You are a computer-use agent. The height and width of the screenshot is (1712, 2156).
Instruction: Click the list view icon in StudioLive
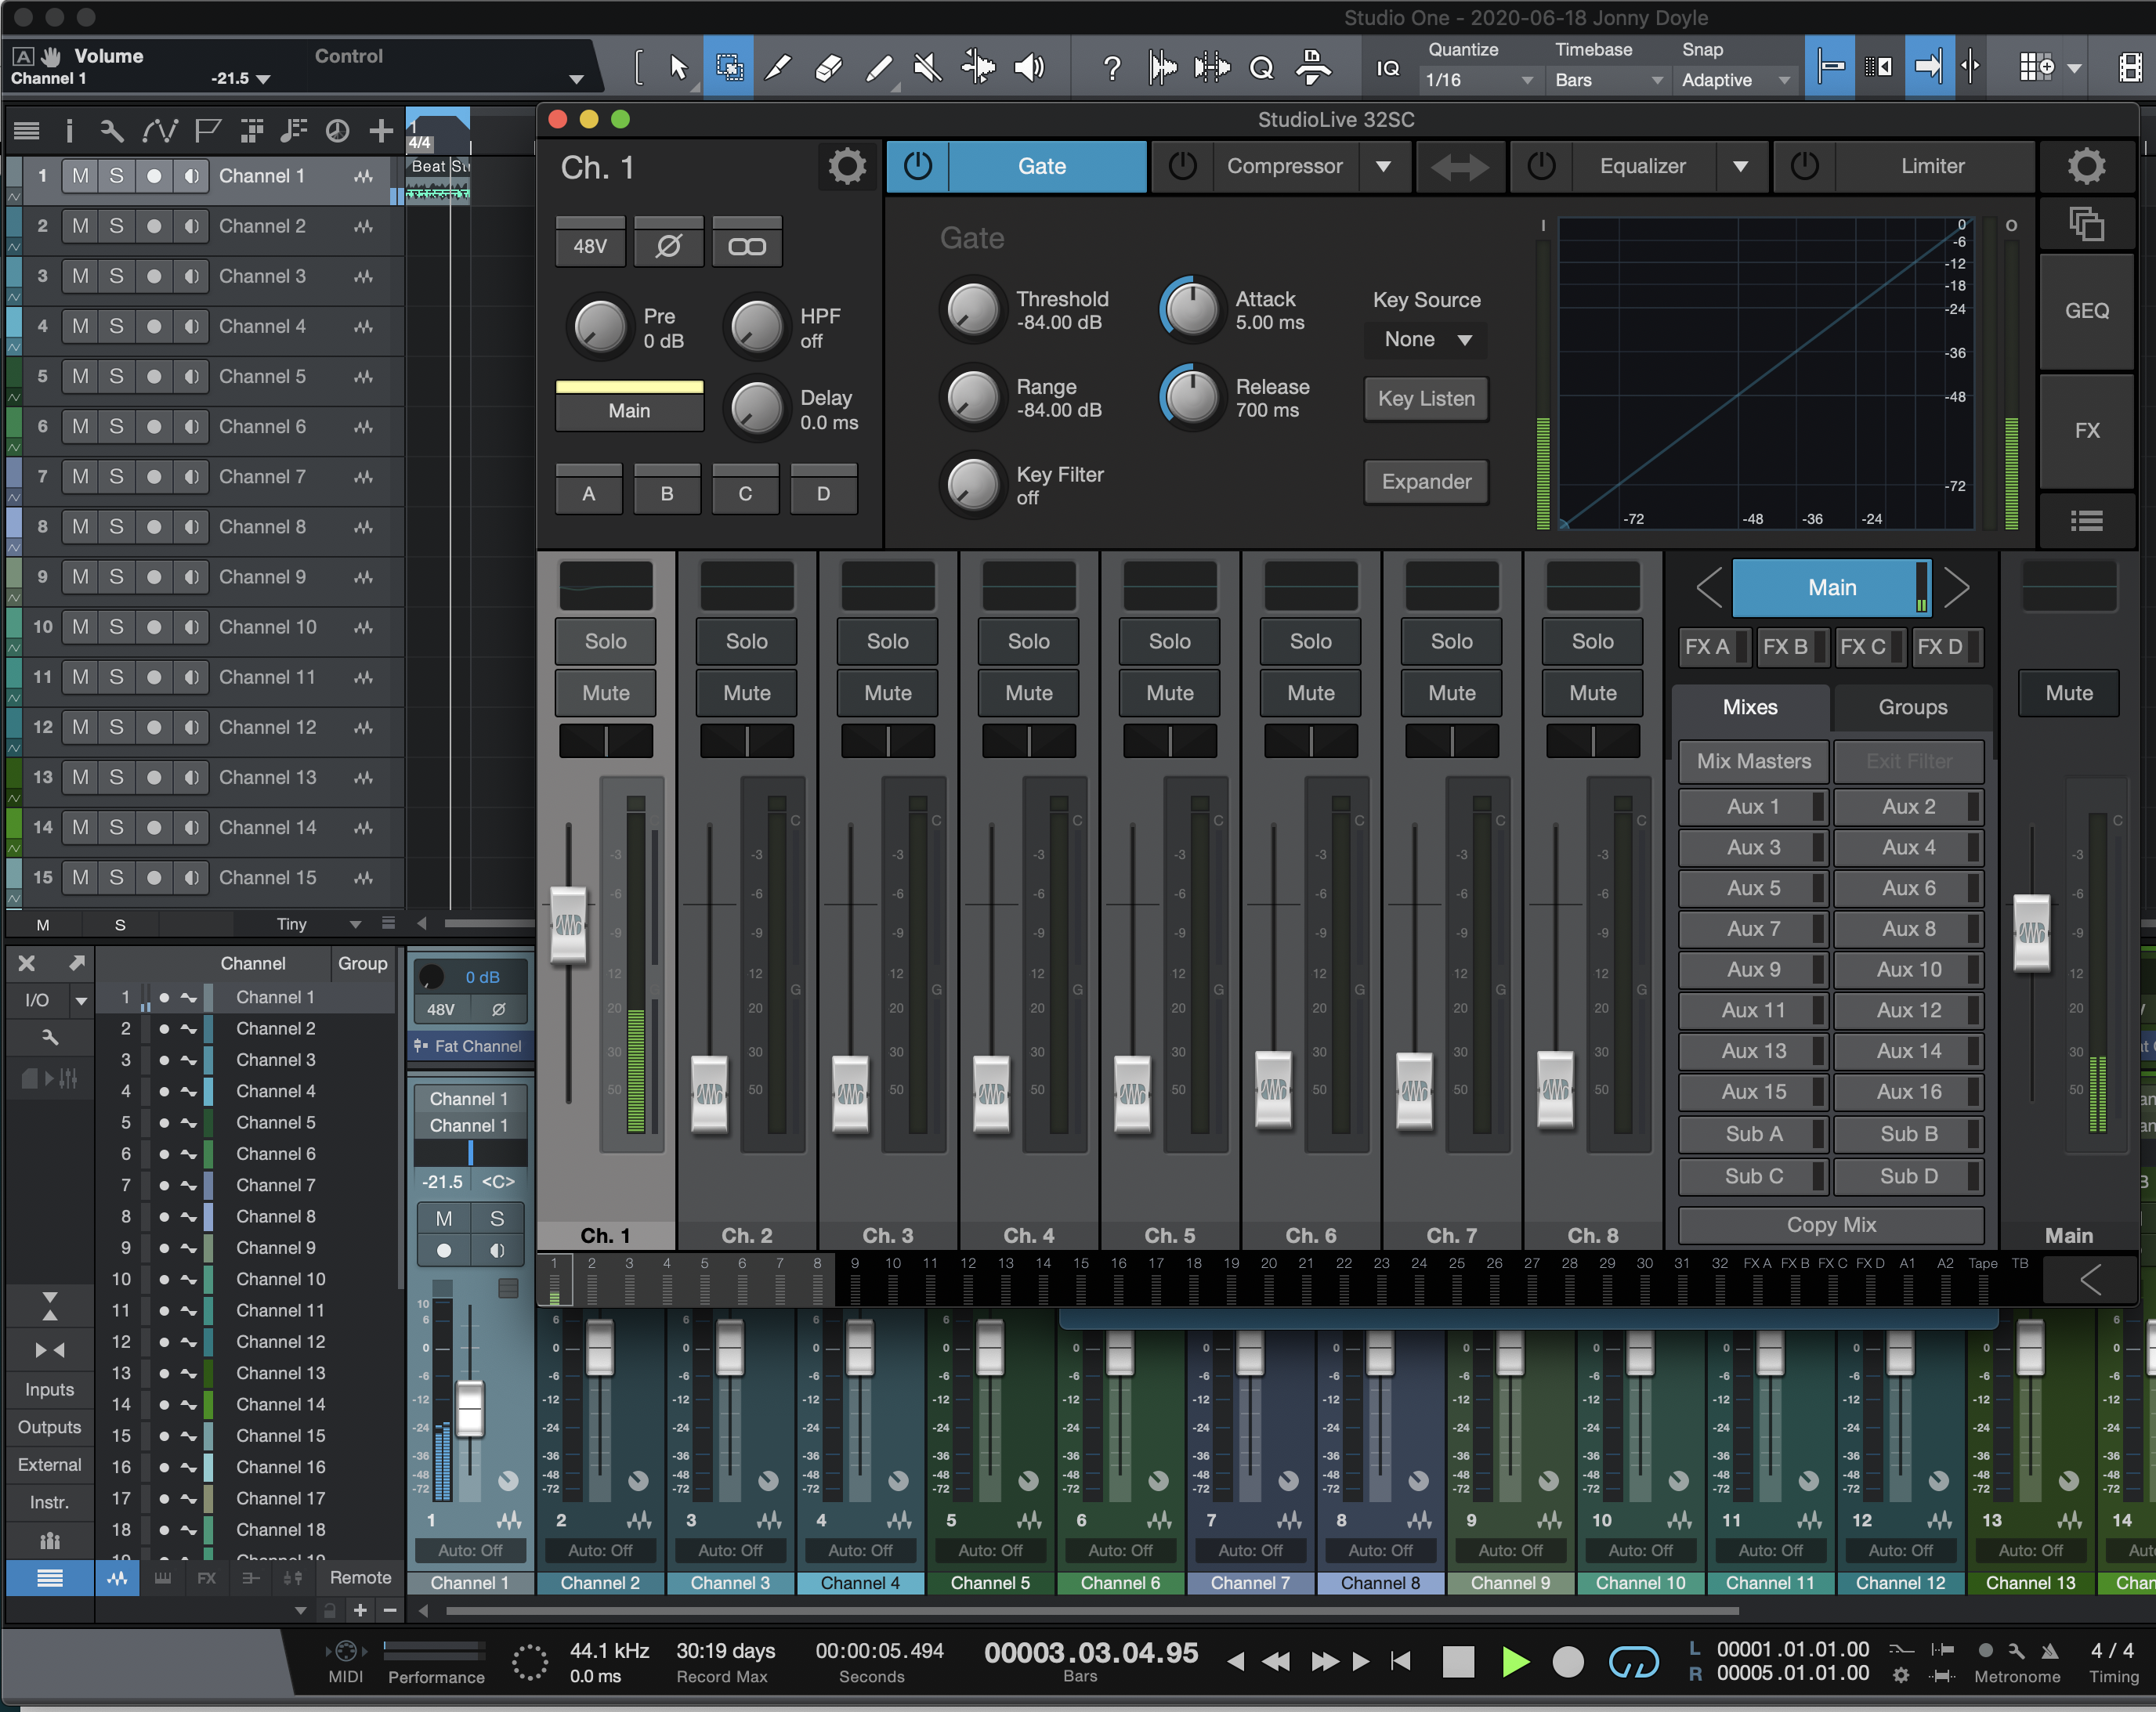pyautogui.click(x=2086, y=521)
